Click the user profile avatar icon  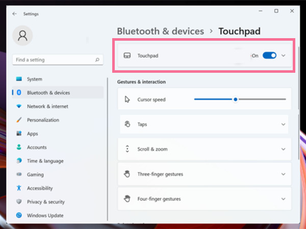[22, 35]
